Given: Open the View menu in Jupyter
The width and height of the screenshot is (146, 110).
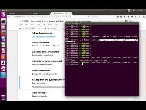Looking at the screenshot, I should (32, 25).
